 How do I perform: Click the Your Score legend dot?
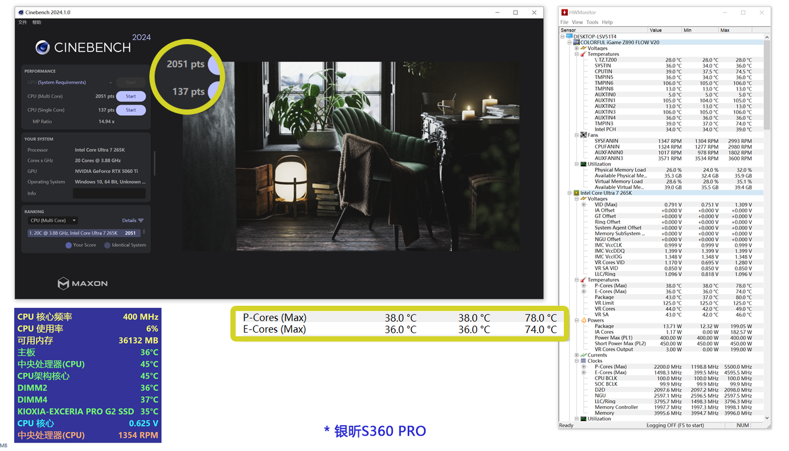68,245
